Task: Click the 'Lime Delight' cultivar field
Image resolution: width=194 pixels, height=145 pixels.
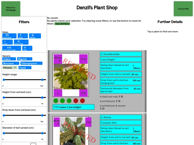Action: tap(121, 59)
